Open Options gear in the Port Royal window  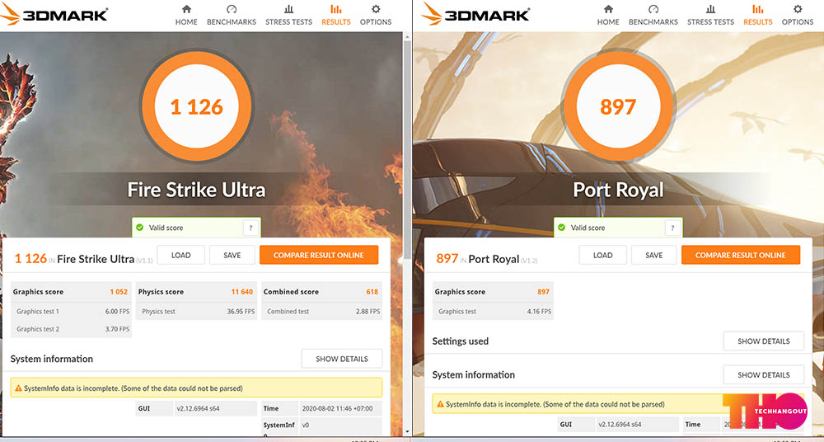point(798,16)
